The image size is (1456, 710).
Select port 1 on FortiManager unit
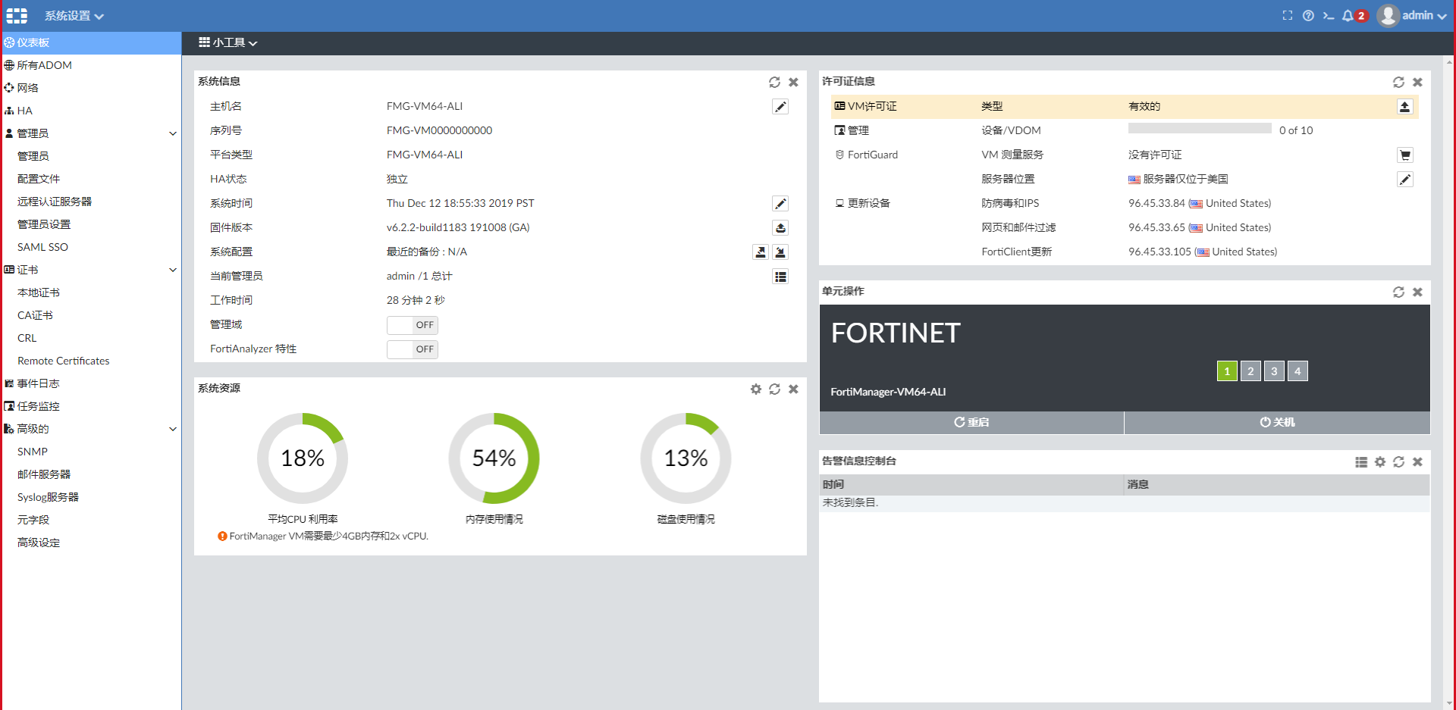(x=1227, y=371)
